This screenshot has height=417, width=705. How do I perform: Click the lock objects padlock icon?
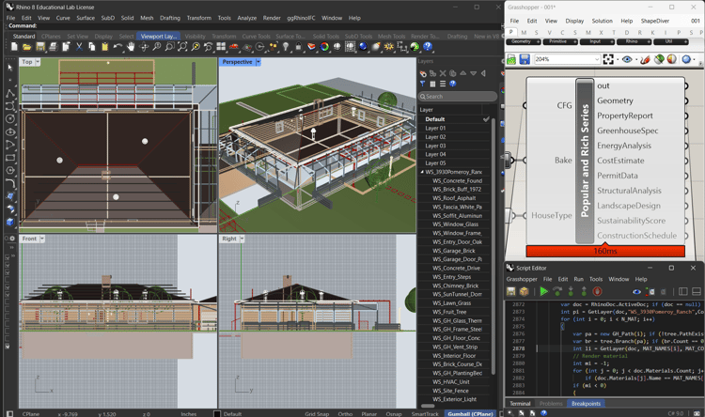[298, 46]
